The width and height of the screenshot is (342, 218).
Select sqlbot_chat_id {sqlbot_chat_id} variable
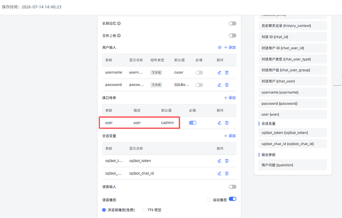[293, 144]
